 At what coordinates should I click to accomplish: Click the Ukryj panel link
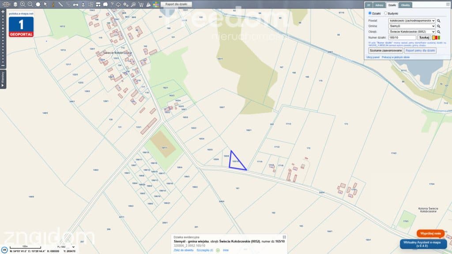point(373,57)
